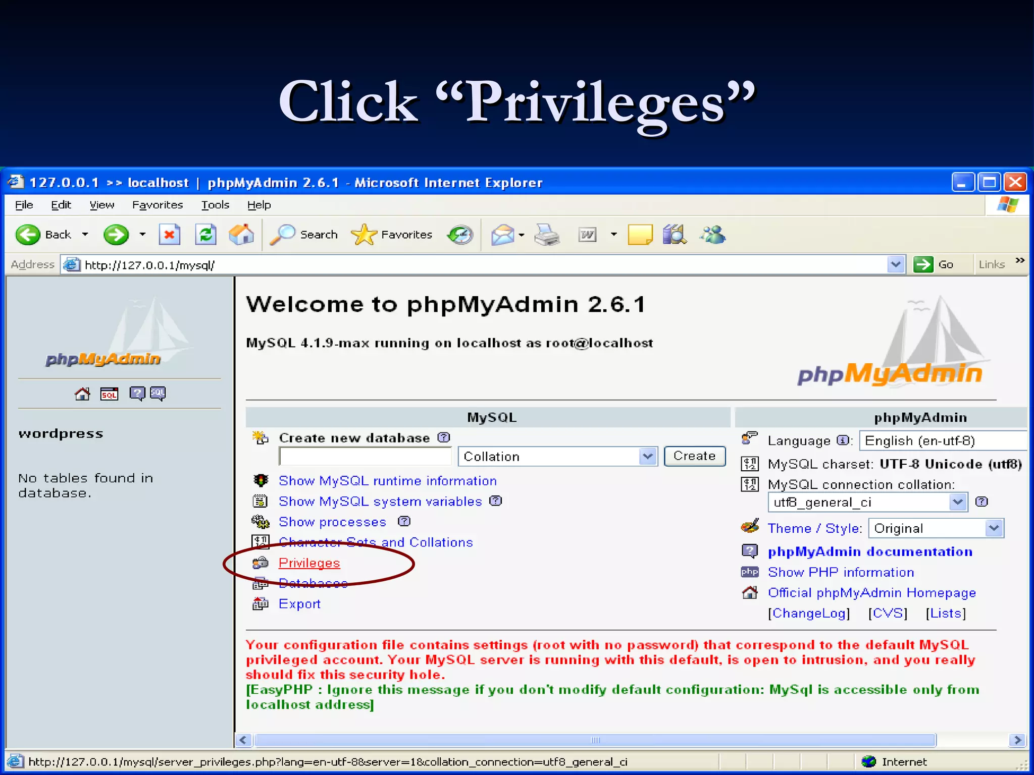Screen dimensions: 1034x775
Task: Open the Favorites star button
Action: (392, 235)
